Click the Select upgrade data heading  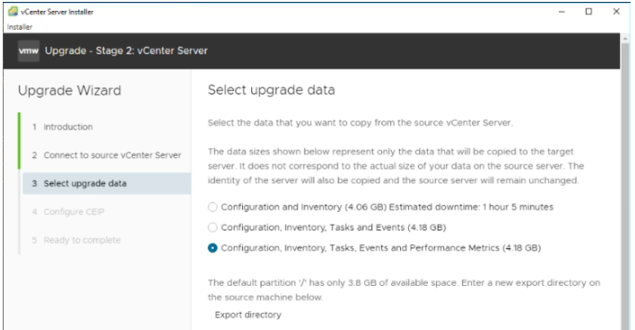(x=272, y=90)
